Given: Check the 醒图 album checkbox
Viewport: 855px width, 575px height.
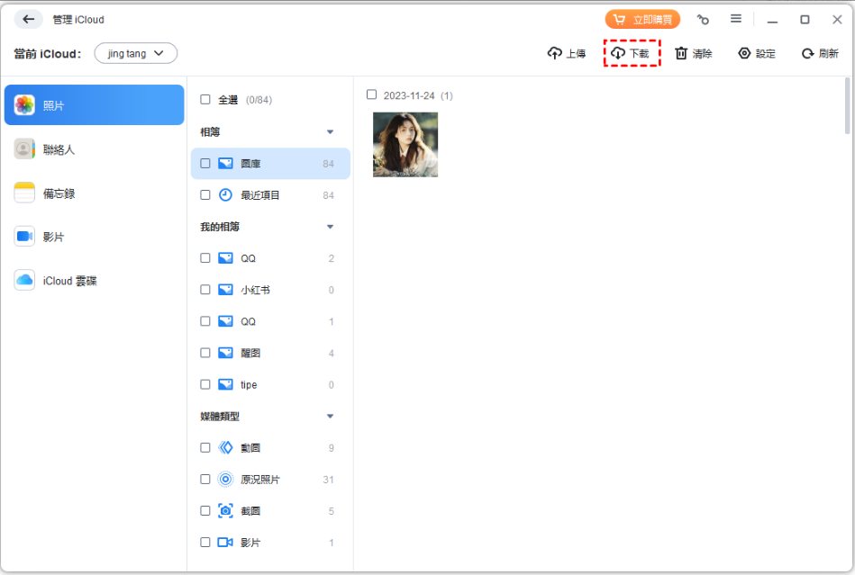Looking at the screenshot, I should click(205, 353).
